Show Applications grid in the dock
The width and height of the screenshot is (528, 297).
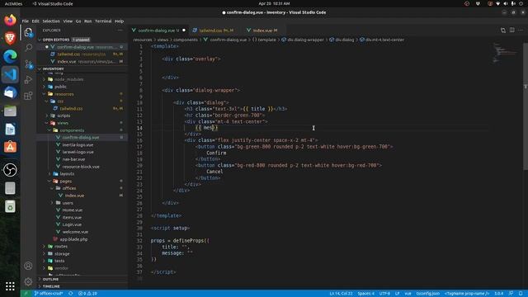(x=10, y=286)
